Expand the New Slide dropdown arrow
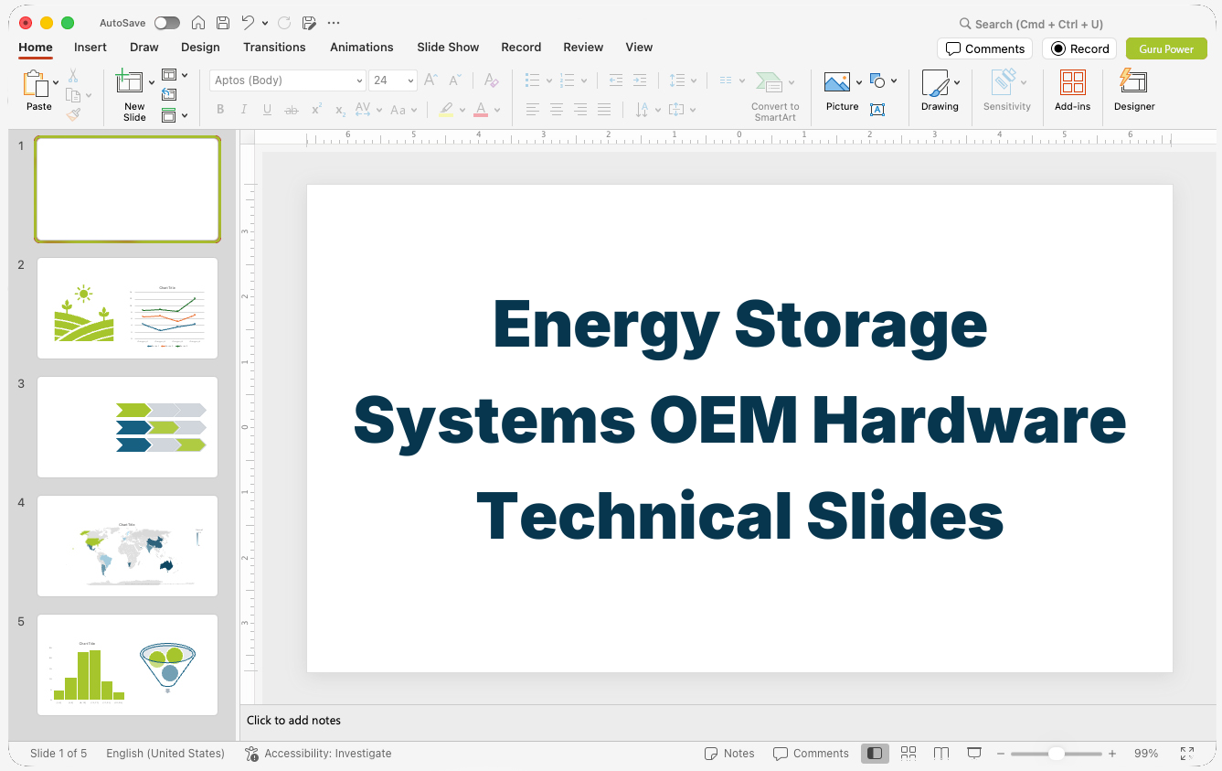The height and width of the screenshot is (771, 1222). (x=152, y=82)
